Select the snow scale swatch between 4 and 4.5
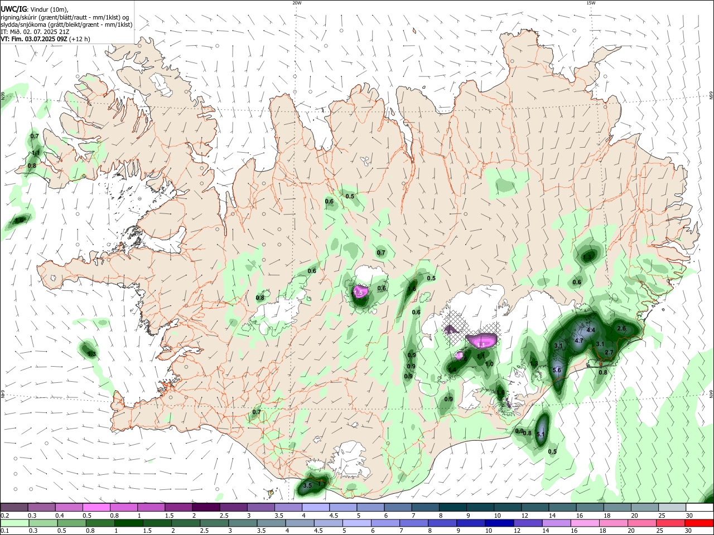This screenshot has width=714, height=535. coord(316,508)
